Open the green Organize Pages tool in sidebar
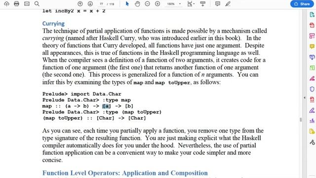The image size is (316, 178). (x=312, y=68)
